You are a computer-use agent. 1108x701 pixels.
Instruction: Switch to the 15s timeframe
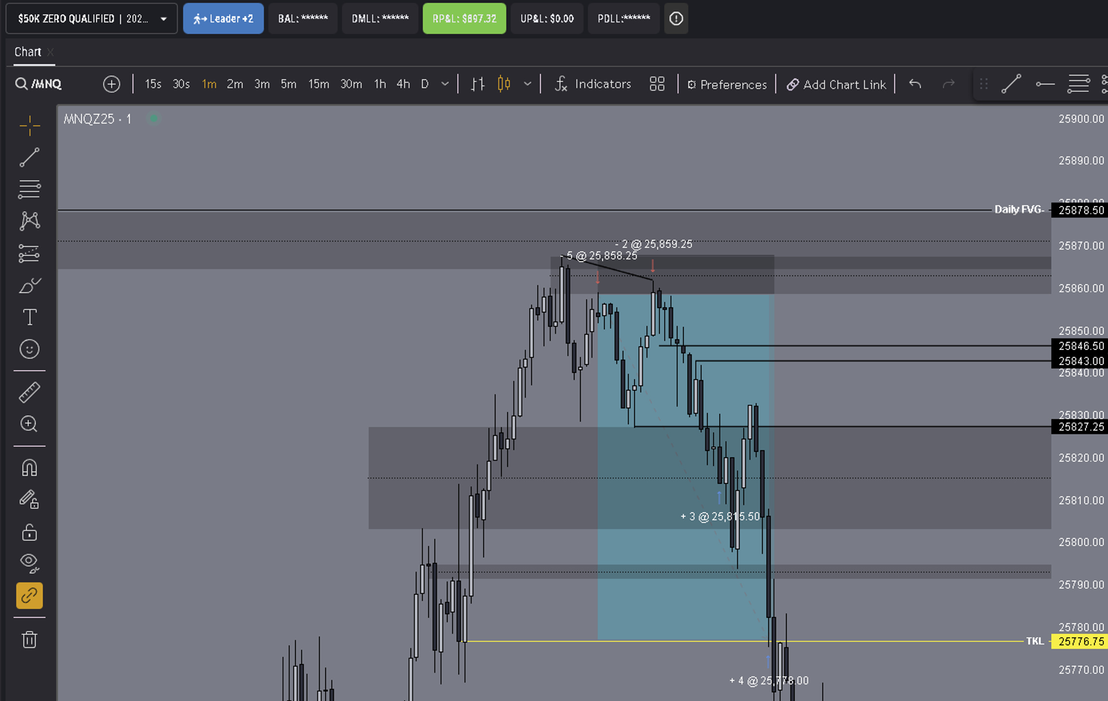(x=153, y=84)
